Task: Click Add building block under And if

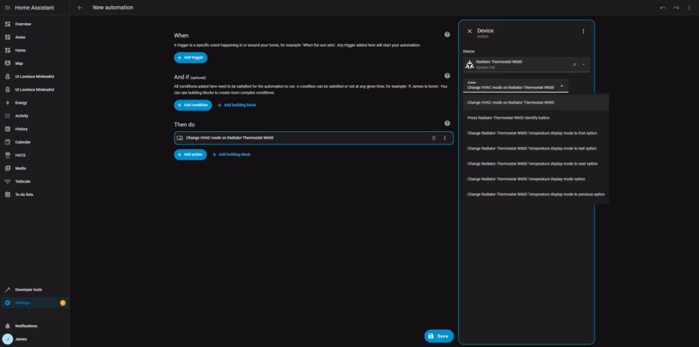Action: [236, 105]
